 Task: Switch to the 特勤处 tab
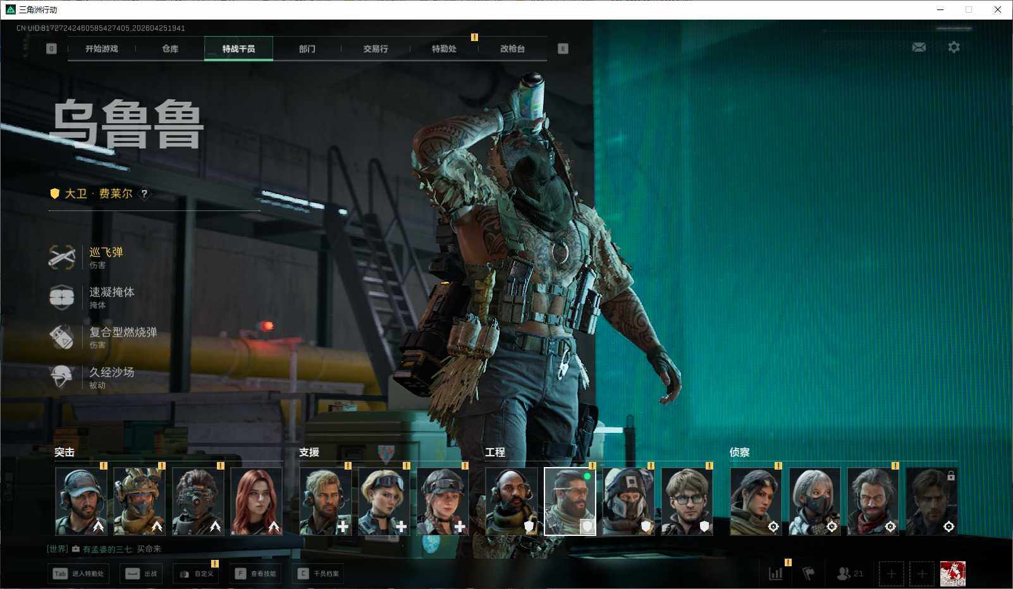pyautogui.click(x=444, y=49)
